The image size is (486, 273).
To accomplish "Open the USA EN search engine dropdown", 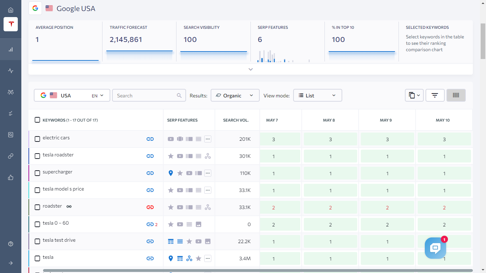I will tap(72, 95).
